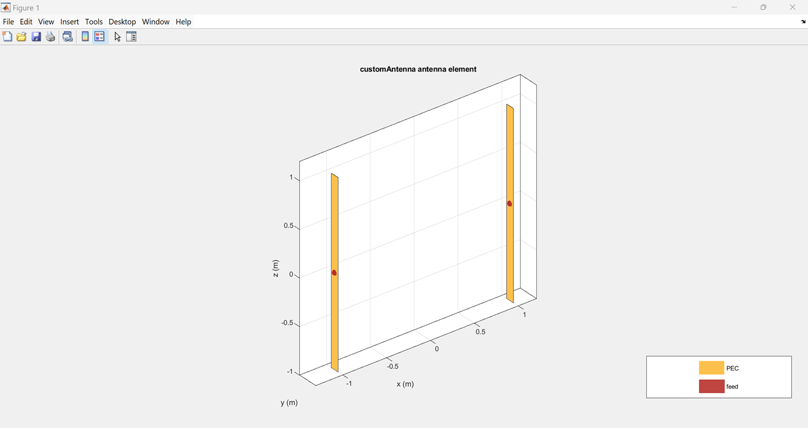
Task: Click the red feed point on the left strip
Action: coord(334,273)
